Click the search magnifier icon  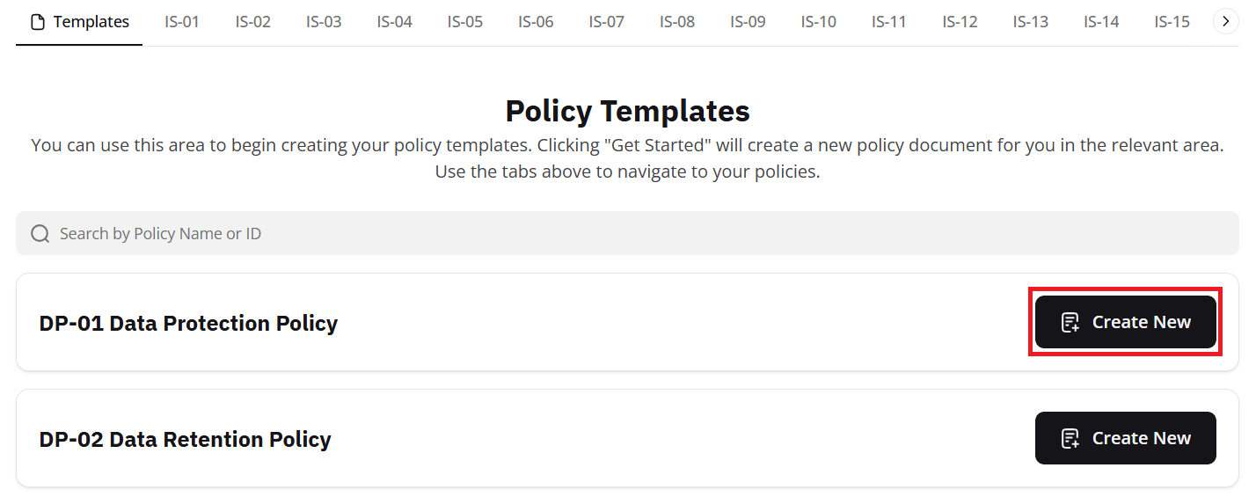pyautogui.click(x=40, y=233)
